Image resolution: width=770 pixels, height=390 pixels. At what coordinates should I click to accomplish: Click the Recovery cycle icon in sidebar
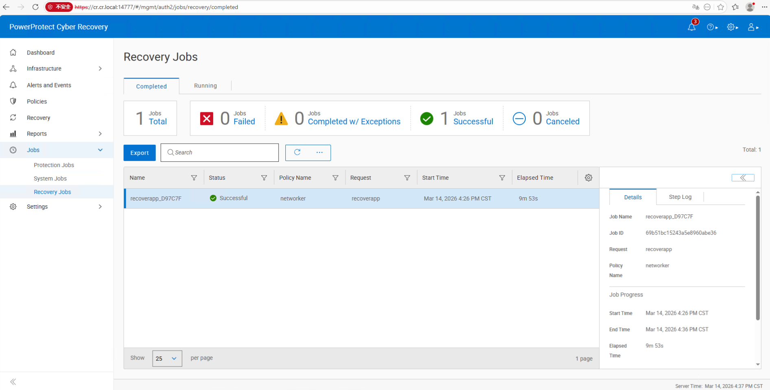click(13, 118)
